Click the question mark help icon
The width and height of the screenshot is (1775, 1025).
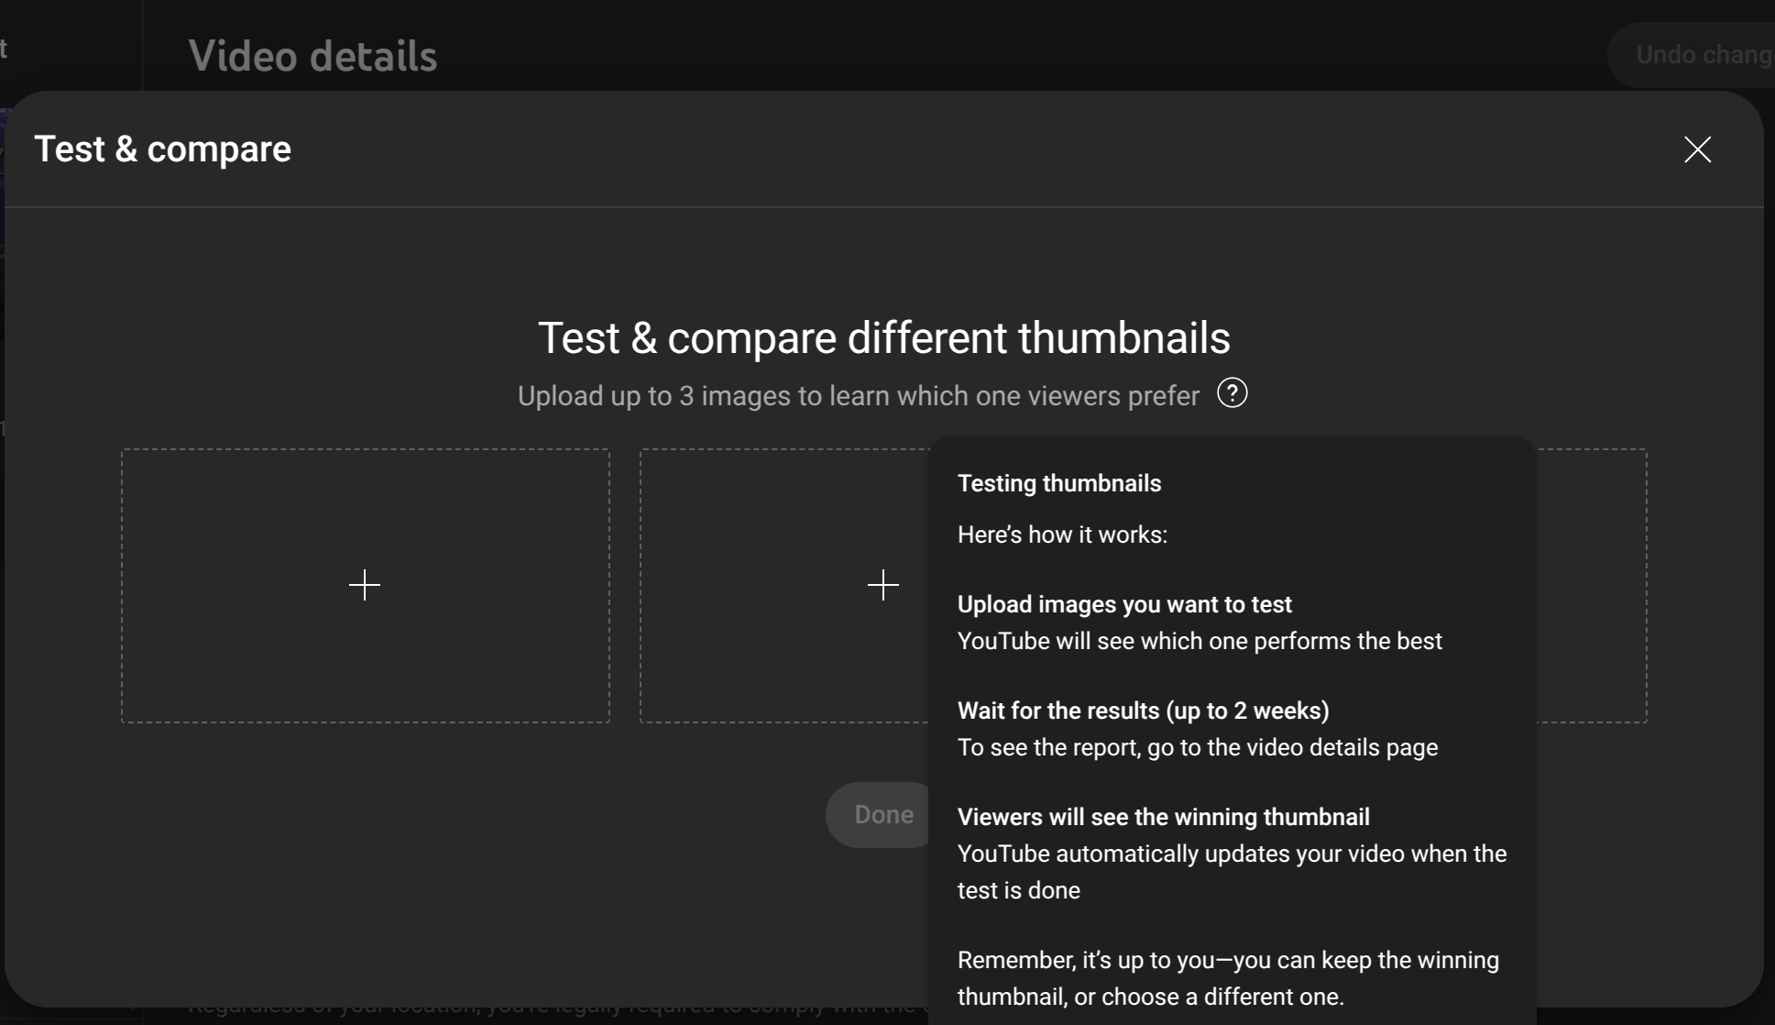1233,393
